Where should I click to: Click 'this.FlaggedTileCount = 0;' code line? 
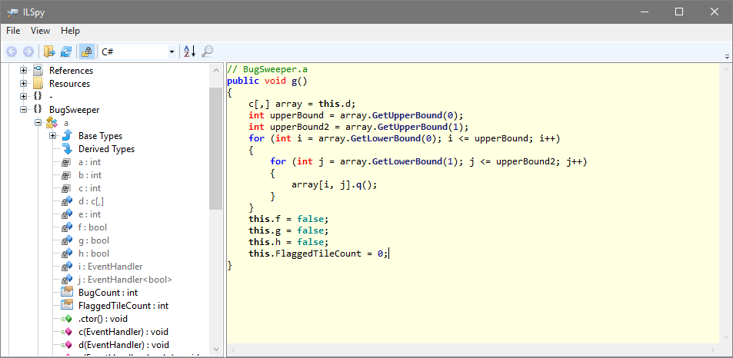click(318, 254)
